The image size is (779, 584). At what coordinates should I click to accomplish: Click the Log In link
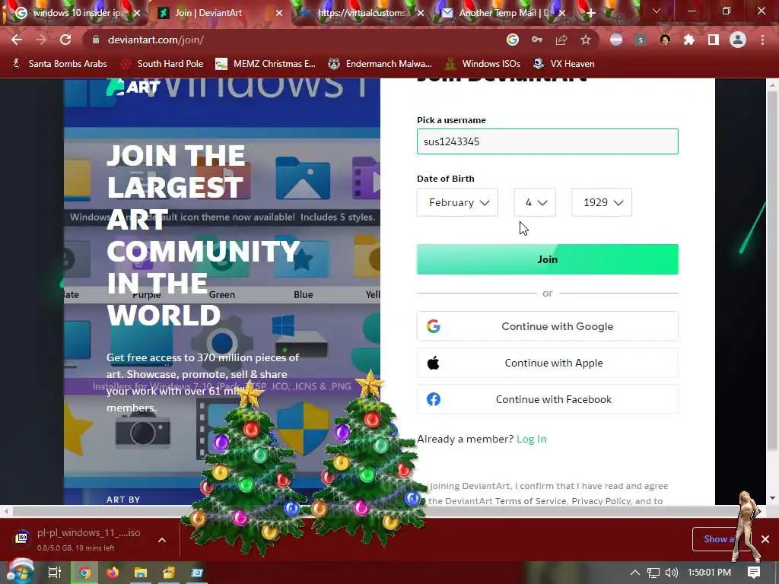[531, 439]
